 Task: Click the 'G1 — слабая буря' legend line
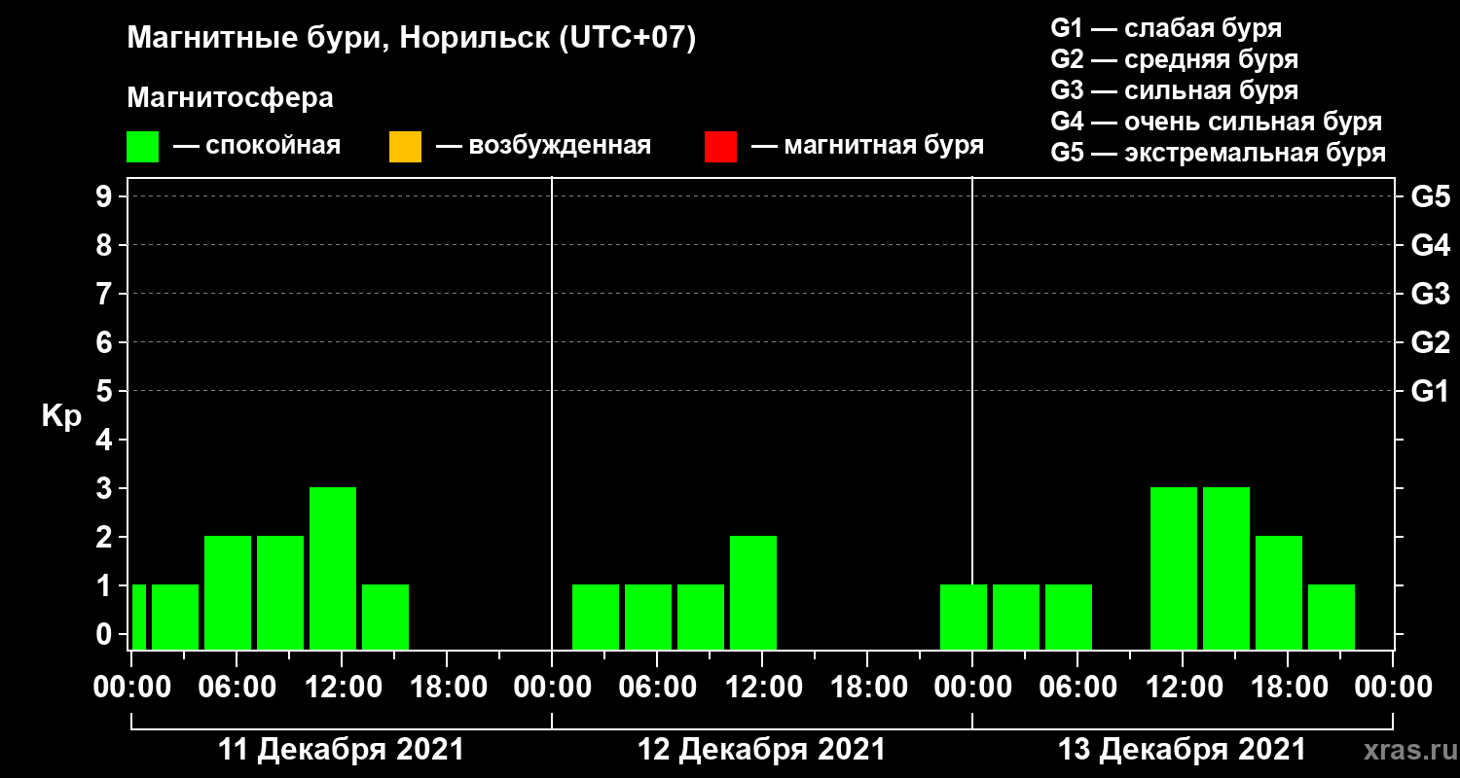click(x=1166, y=27)
